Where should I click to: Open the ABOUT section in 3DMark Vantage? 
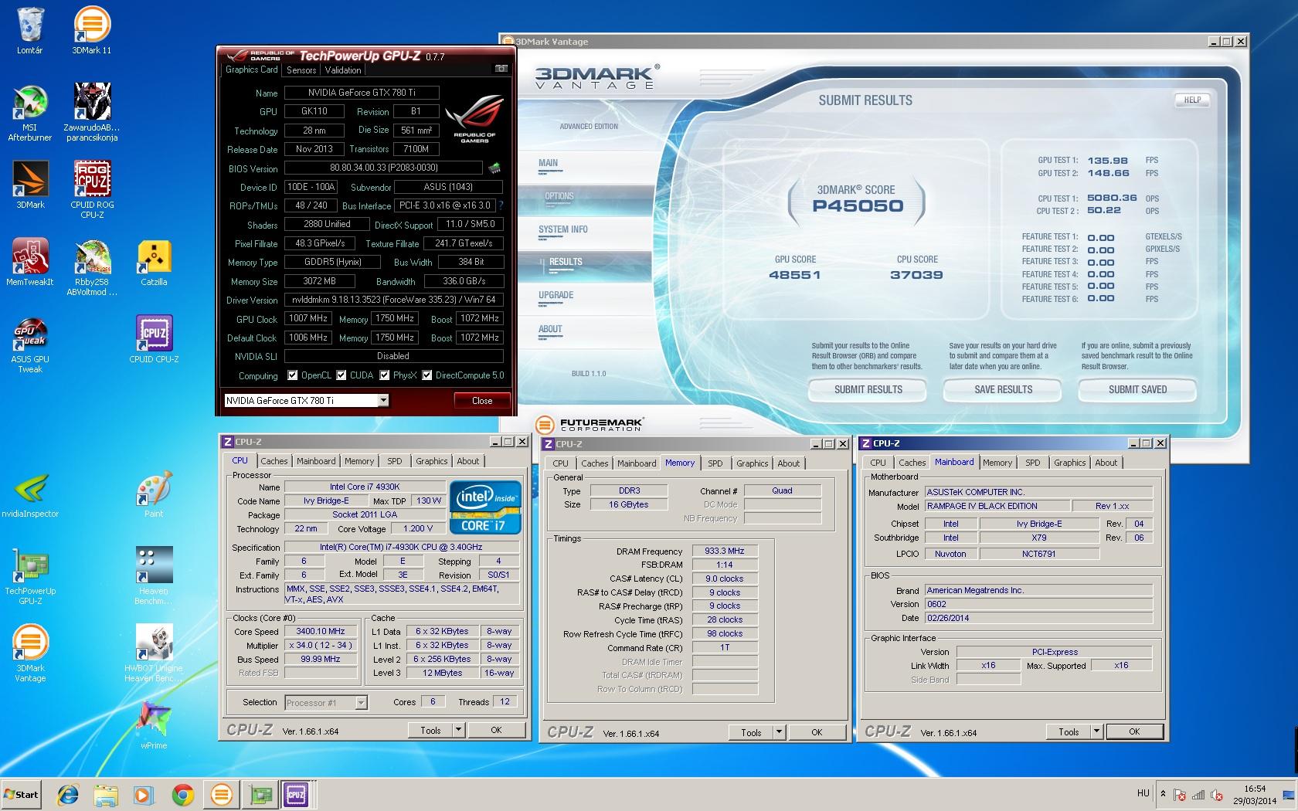pos(550,329)
